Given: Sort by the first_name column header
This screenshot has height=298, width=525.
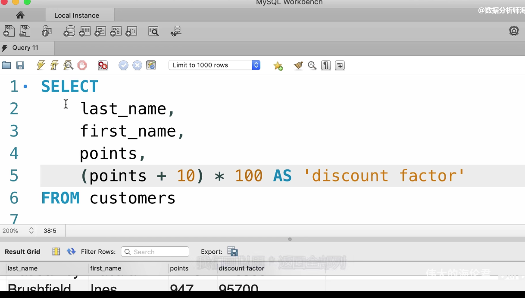Looking at the screenshot, I should (x=128, y=268).
